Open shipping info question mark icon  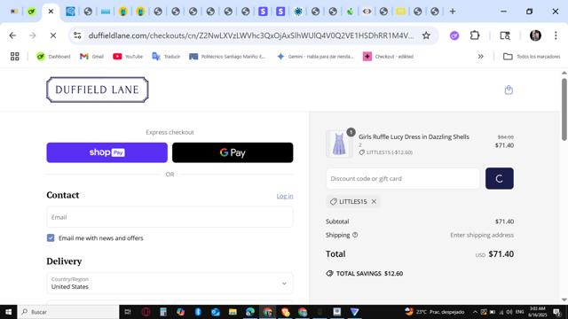[x=355, y=235]
